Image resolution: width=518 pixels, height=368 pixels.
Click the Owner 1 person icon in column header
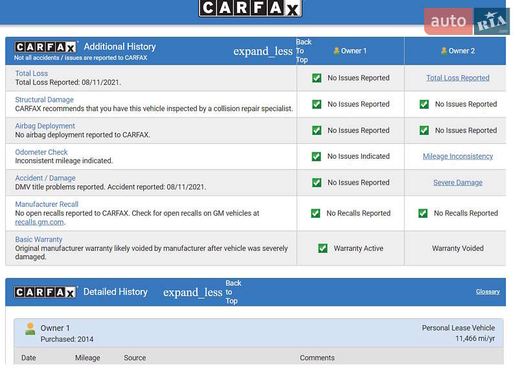click(x=336, y=51)
